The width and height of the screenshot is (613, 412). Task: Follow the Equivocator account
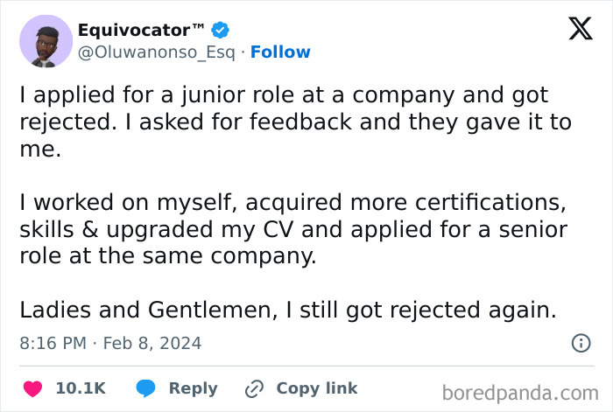(280, 52)
